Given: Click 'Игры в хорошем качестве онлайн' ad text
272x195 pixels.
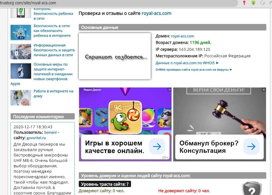Looking at the screenshot, I should [114, 147].
